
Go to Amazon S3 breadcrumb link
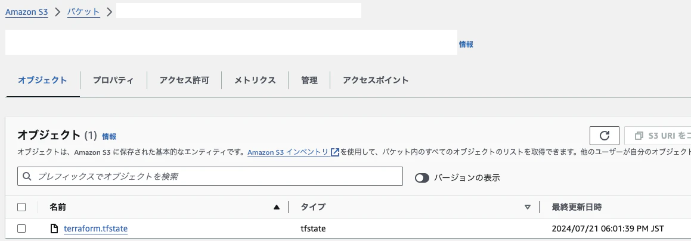pos(26,12)
